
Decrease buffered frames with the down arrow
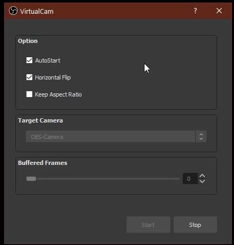tap(202, 181)
